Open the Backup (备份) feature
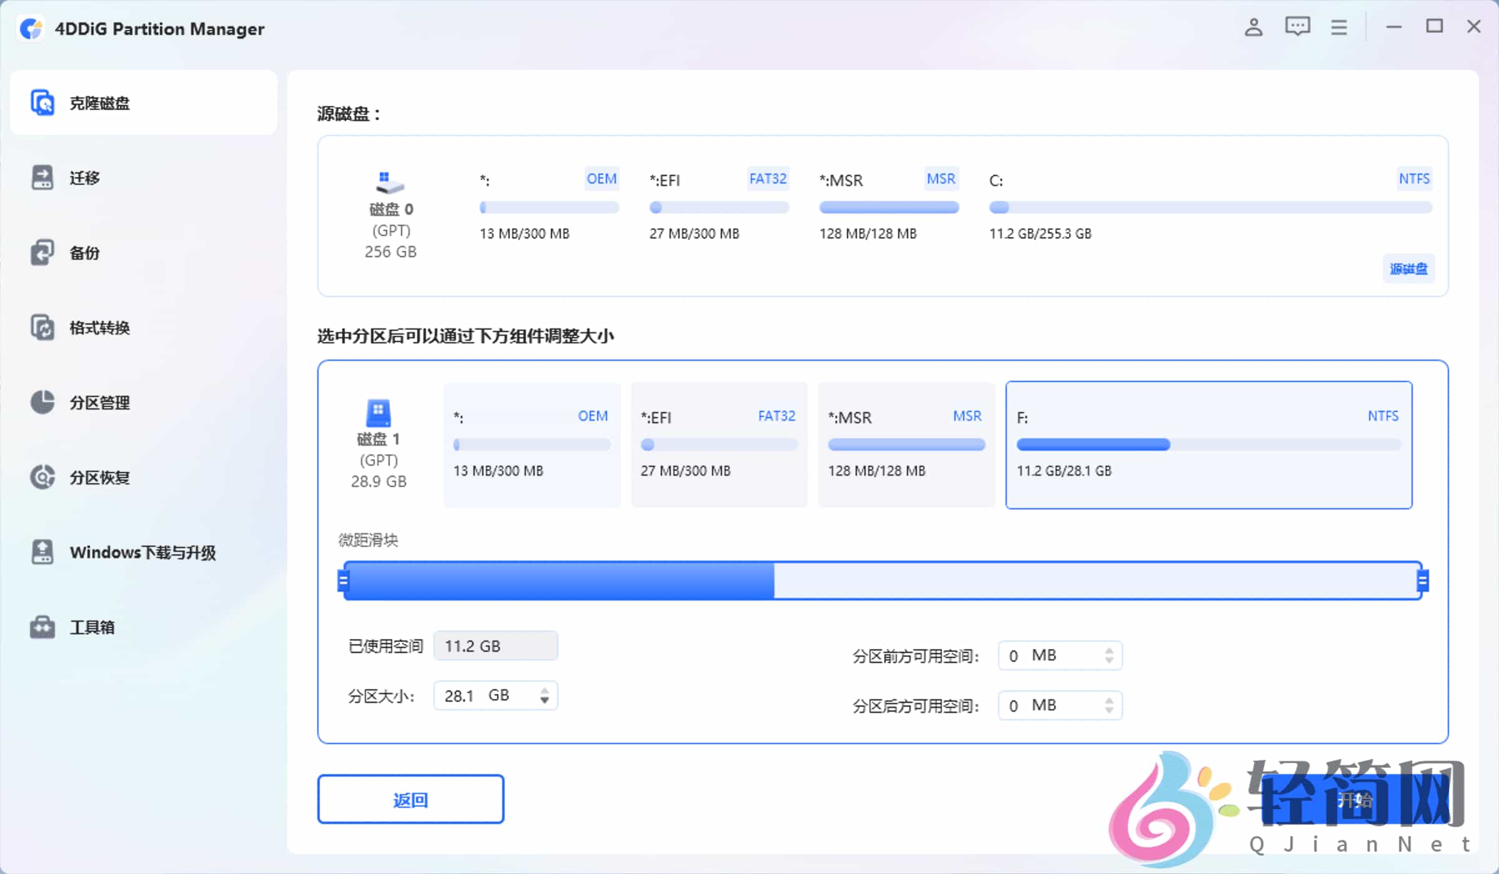This screenshot has width=1499, height=874. [83, 252]
